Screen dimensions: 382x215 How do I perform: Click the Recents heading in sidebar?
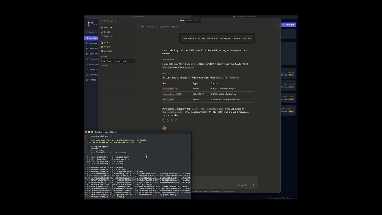[104, 57]
